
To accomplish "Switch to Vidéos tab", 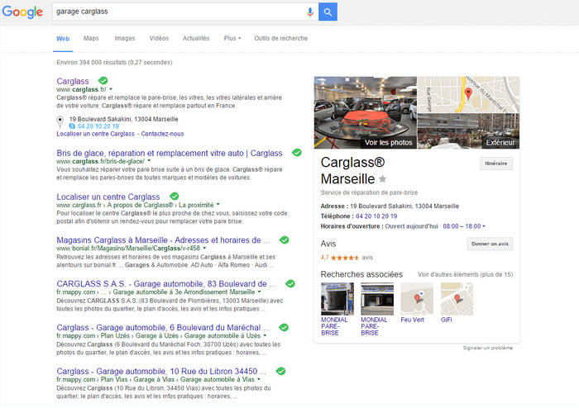I will [159, 38].
